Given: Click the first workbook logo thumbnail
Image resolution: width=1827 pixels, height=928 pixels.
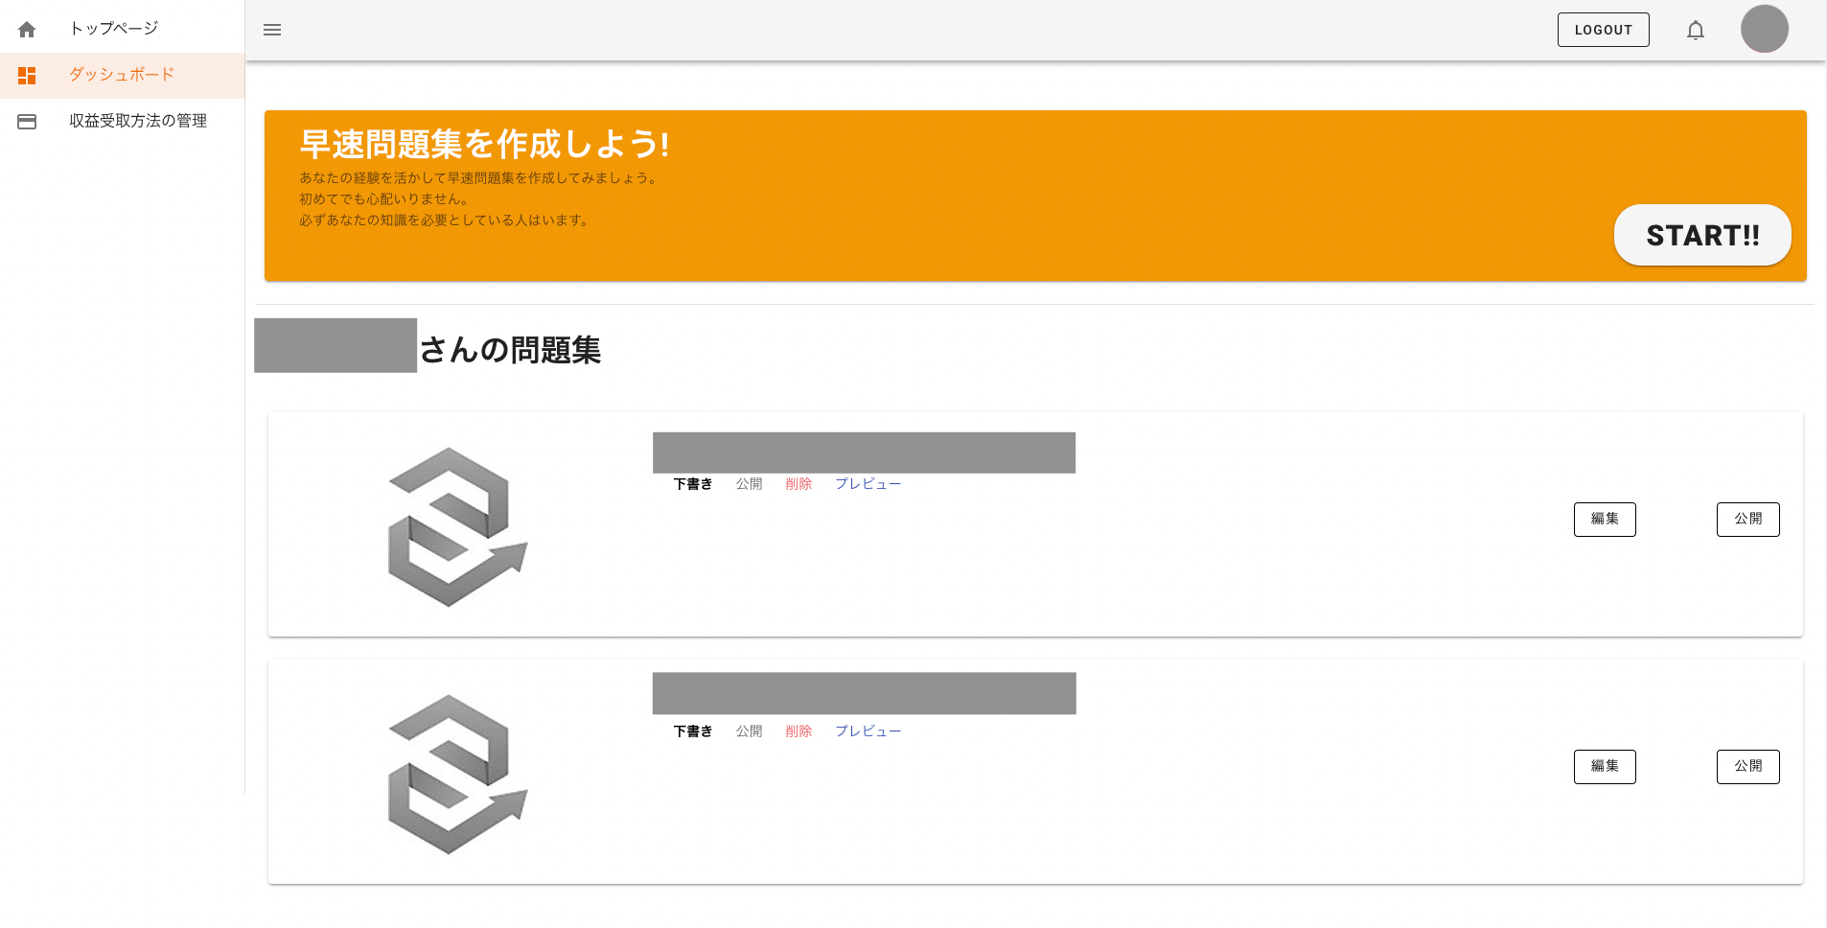Looking at the screenshot, I should pyautogui.click(x=457, y=526).
